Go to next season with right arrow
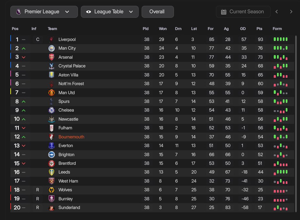Image resolution: width=300 pixels, height=220 pixels. click(x=291, y=12)
